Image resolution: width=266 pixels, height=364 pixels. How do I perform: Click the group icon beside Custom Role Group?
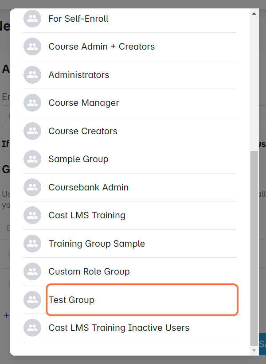click(x=32, y=271)
